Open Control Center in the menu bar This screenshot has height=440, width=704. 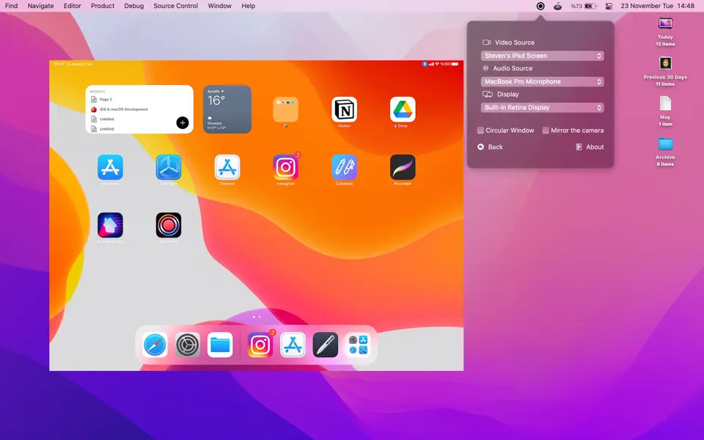coord(609,6)
